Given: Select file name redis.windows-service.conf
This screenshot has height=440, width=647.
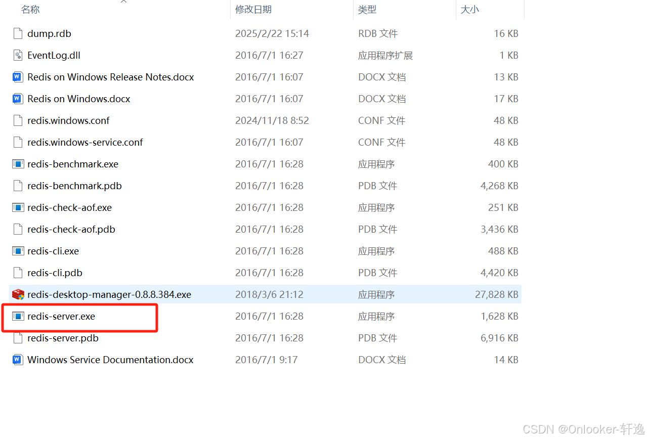Looking at the screenshot, I should [85, 143].
